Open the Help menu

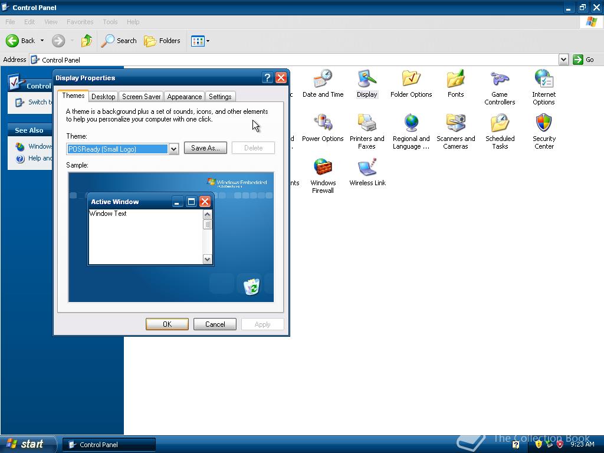click(x=133, y=22)
